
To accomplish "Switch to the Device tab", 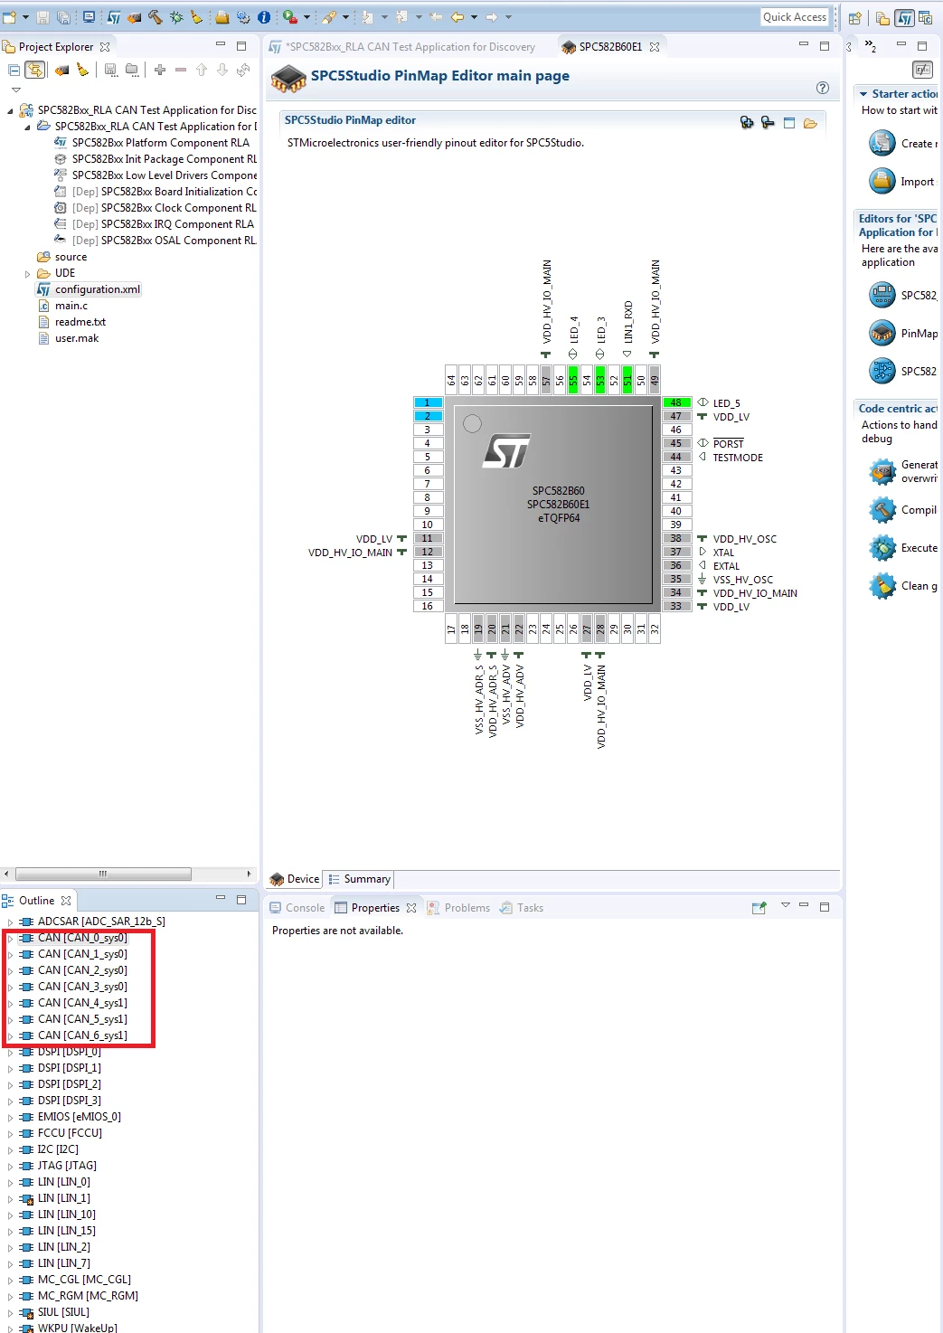I will click(x=295, y=879).
